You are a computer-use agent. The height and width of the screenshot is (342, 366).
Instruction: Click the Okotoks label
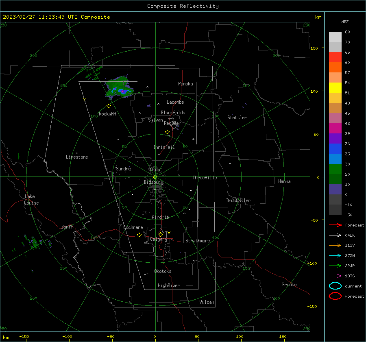(x=163, y=271)
